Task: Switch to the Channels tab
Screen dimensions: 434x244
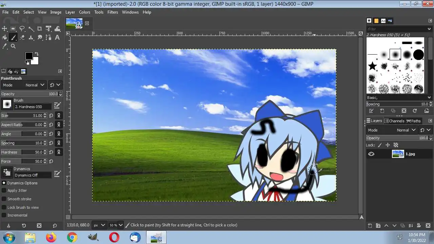Action: click(x=394, y=121)
